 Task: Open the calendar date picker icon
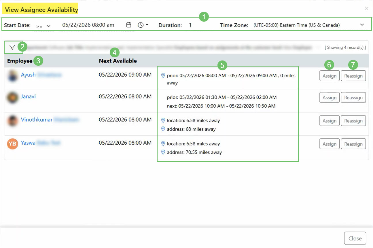point(129,25)
